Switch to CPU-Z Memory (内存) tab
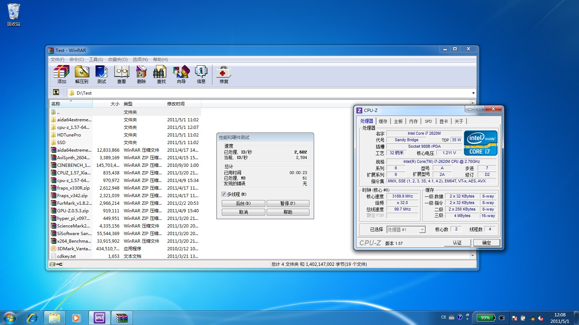This screenshot has height=325, width=579. point(414,121)
